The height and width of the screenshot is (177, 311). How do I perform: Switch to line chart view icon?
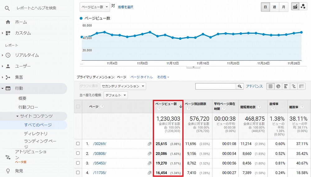pyautogui.click(x=295, y=7)
